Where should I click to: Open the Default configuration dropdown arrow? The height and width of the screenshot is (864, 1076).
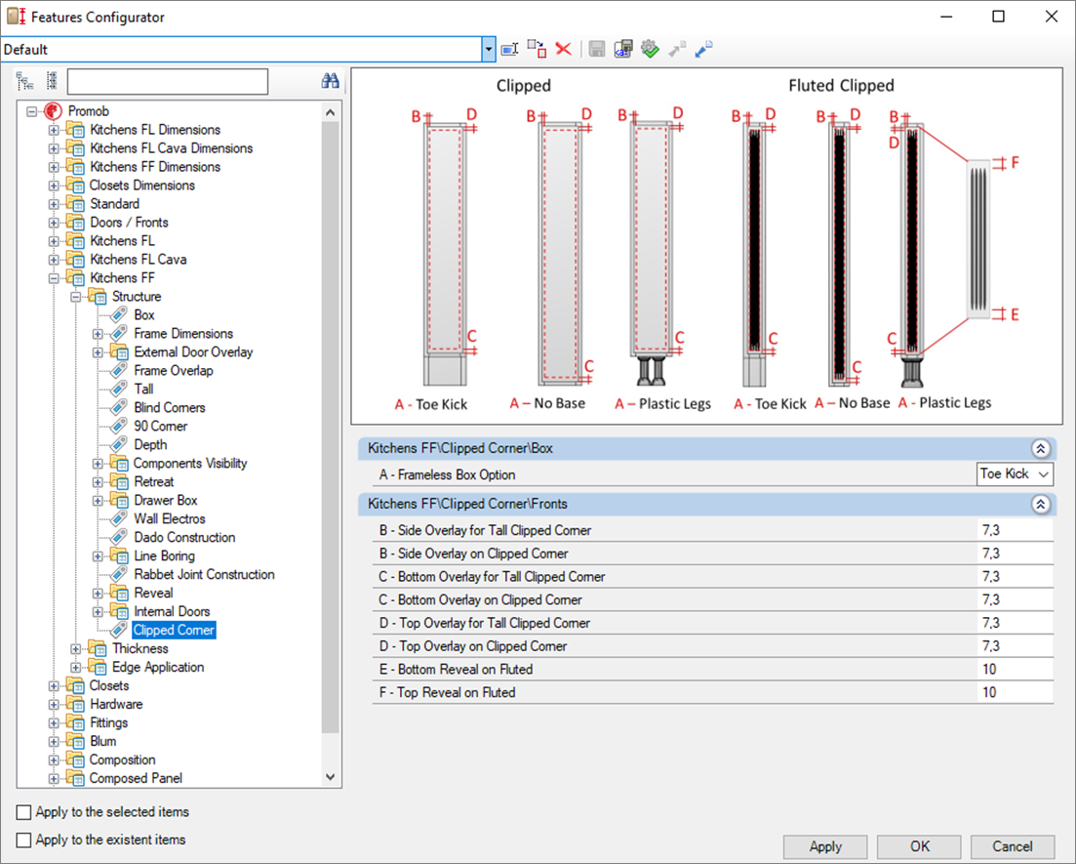(489, 49)
